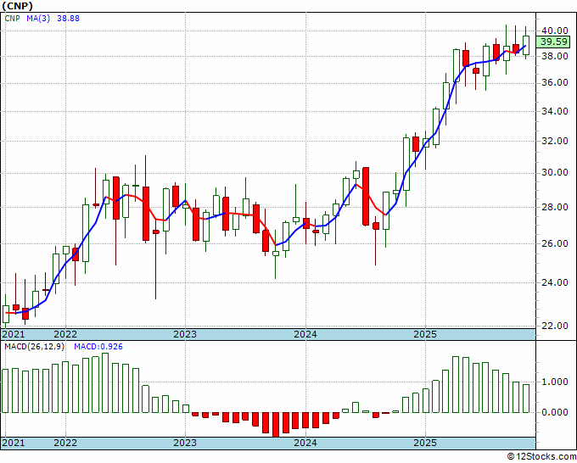Image resolution: width=577 pixels, height=463 pixels.
Task: Click the last green MACD histogram bar
Action: tap(526, 399)
